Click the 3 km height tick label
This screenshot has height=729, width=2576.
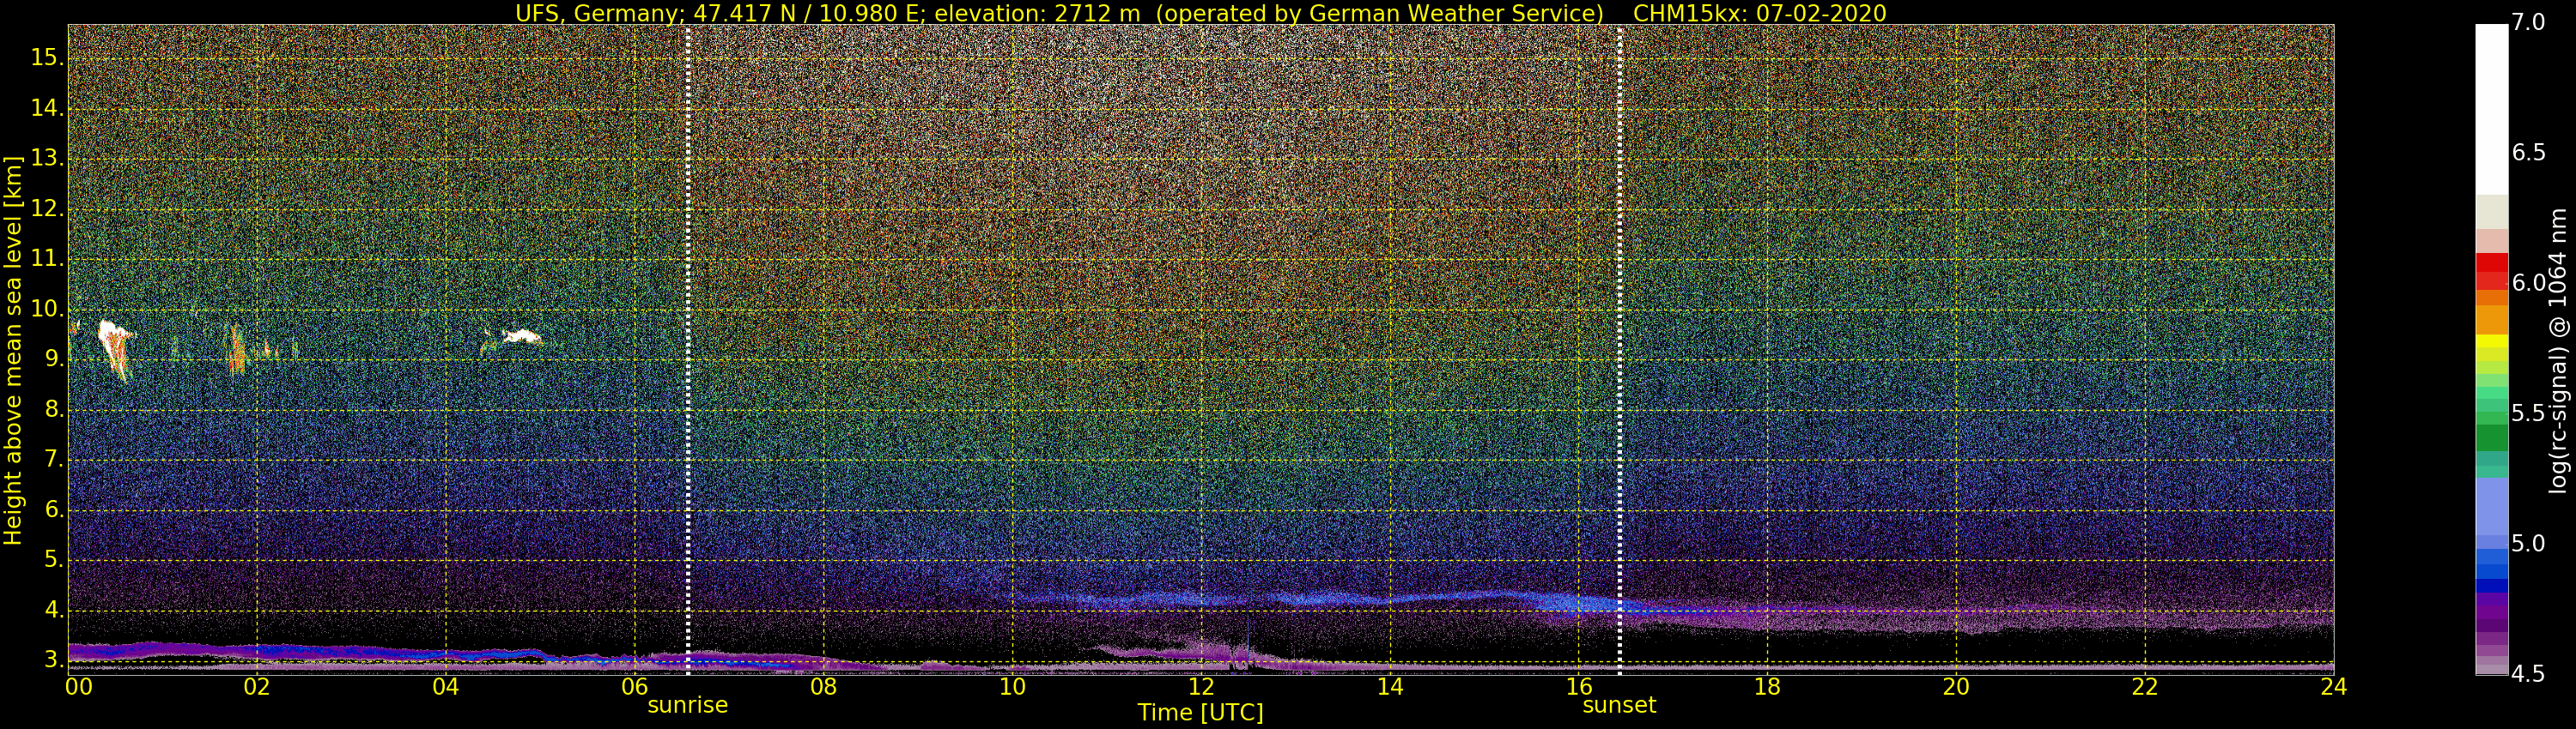pyautogui.click(x=53, y=660)
